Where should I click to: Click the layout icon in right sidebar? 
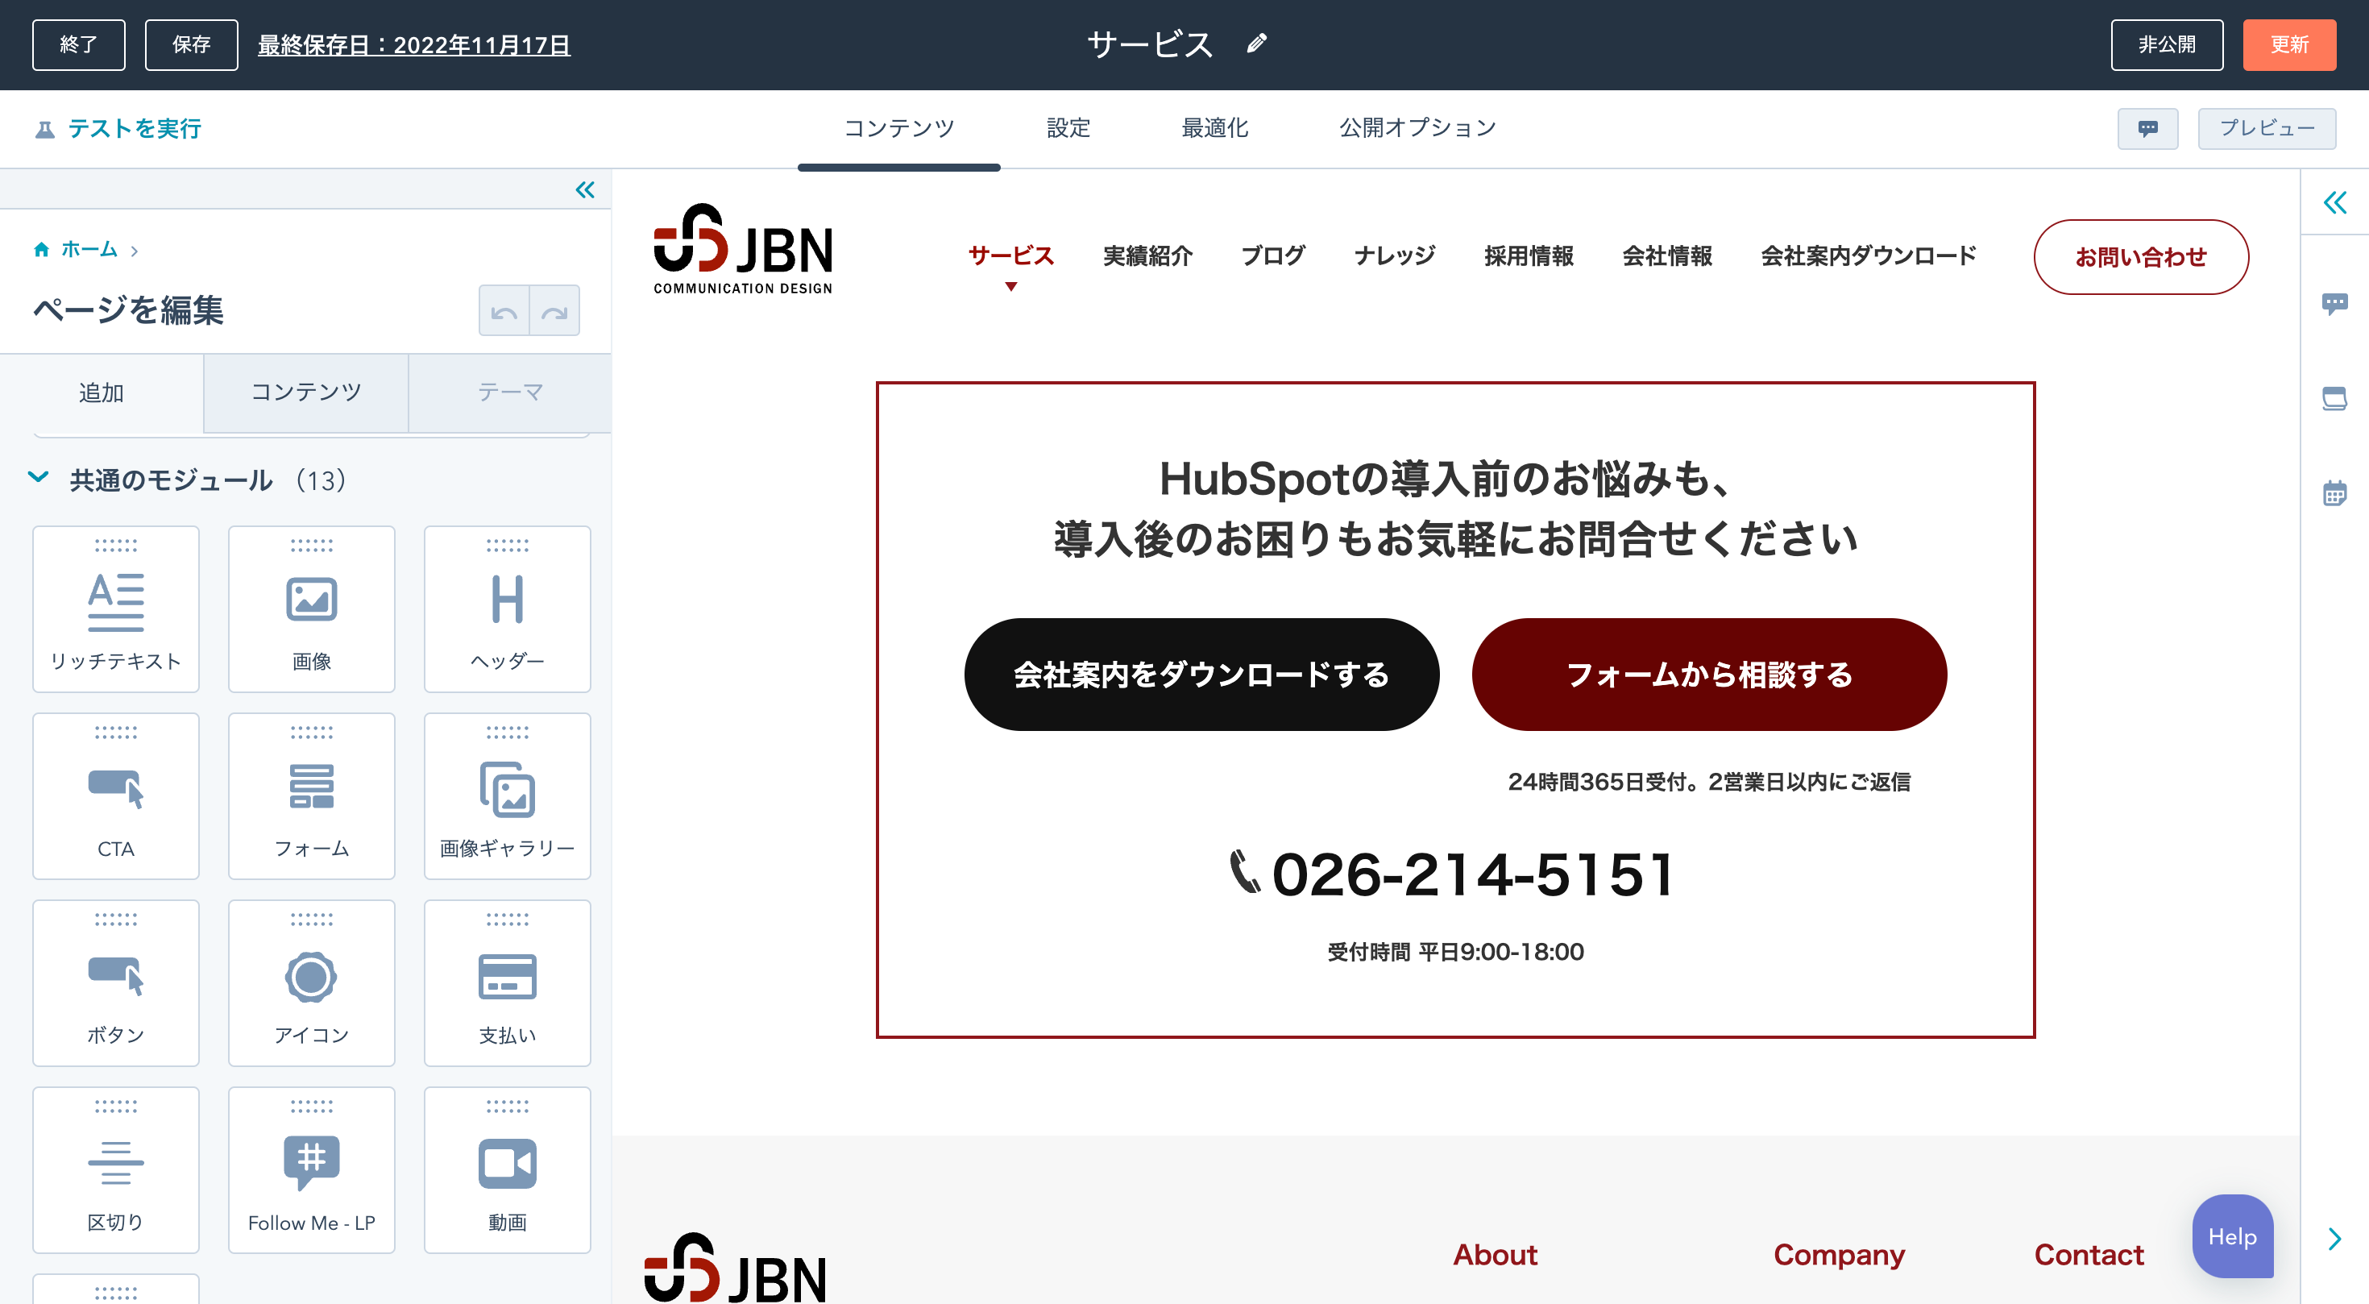(2335, 398)
